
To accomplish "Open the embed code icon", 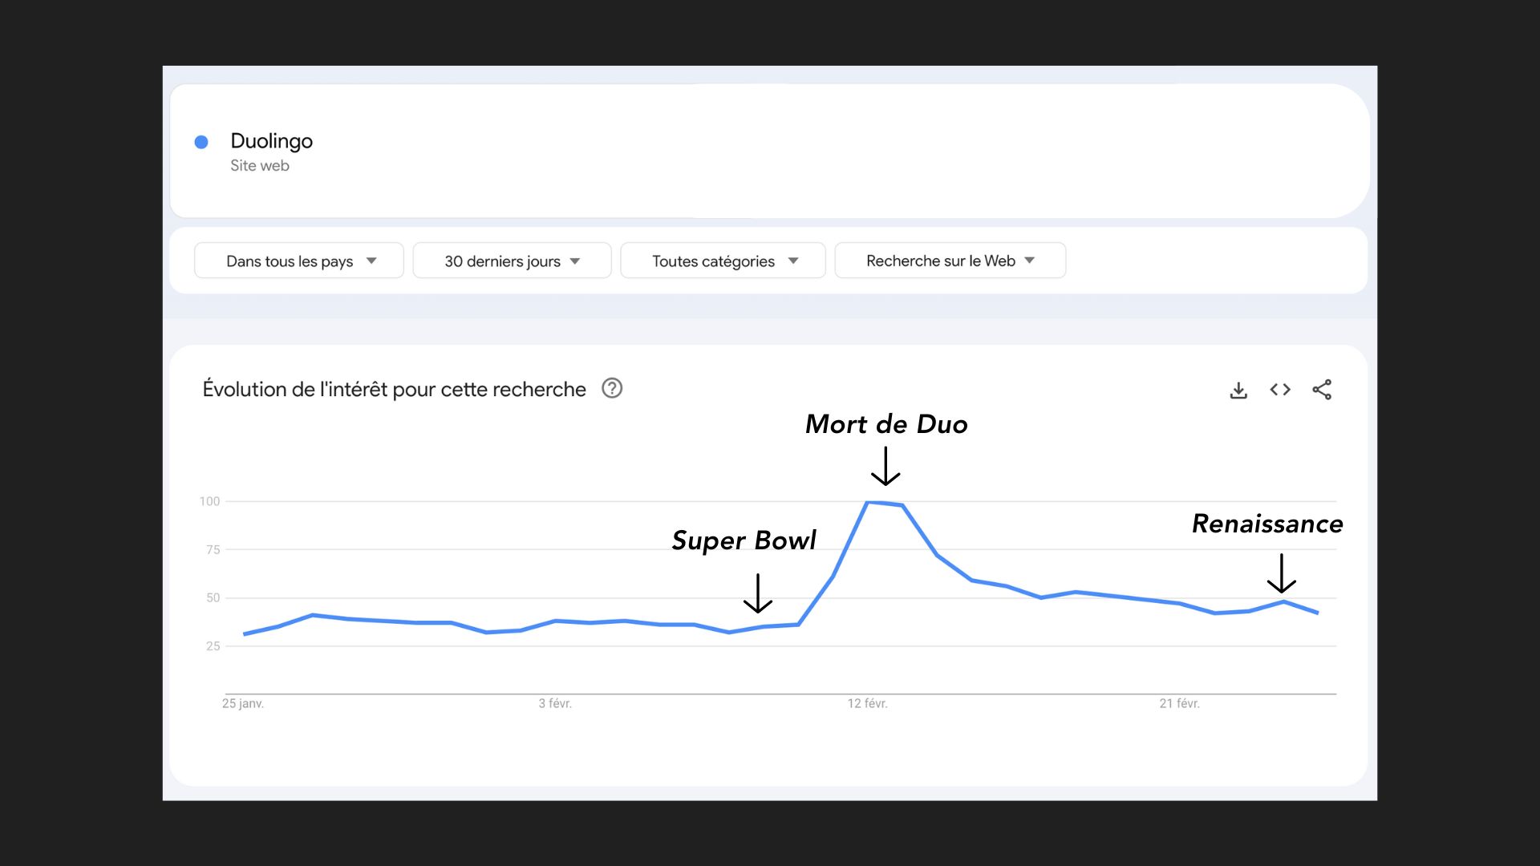I will point(1280,390).
